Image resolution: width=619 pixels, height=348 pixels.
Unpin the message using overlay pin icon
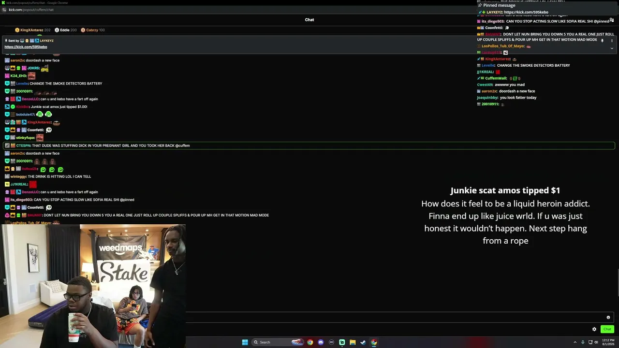tap(602, 41)
